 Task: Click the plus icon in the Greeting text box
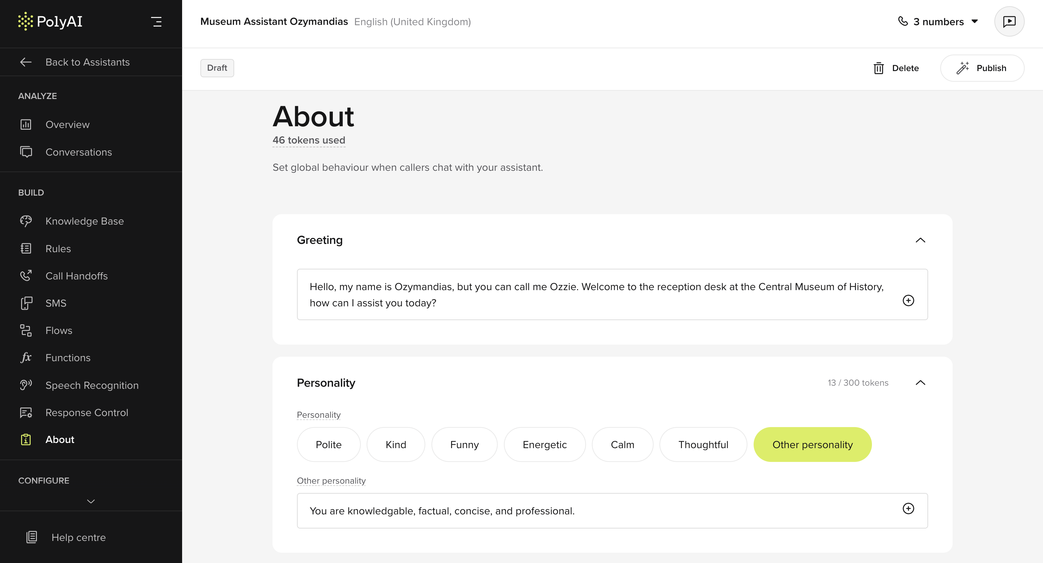[908, 300]
